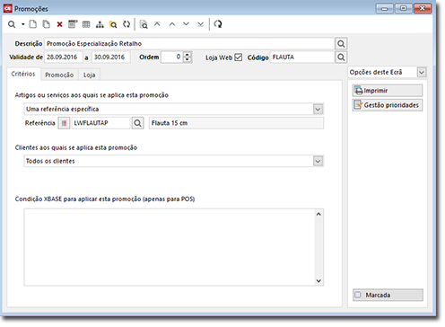This screenshot has width=445, height=327.
Task: Maximize the Promoções window
Action: click(403, 8)
